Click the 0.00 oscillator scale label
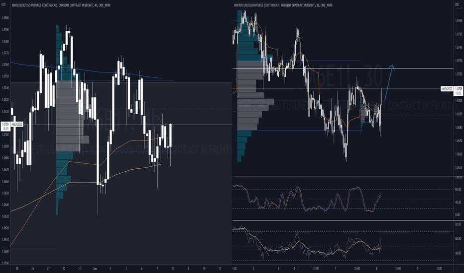464x273 pixels. pos(458,215)
